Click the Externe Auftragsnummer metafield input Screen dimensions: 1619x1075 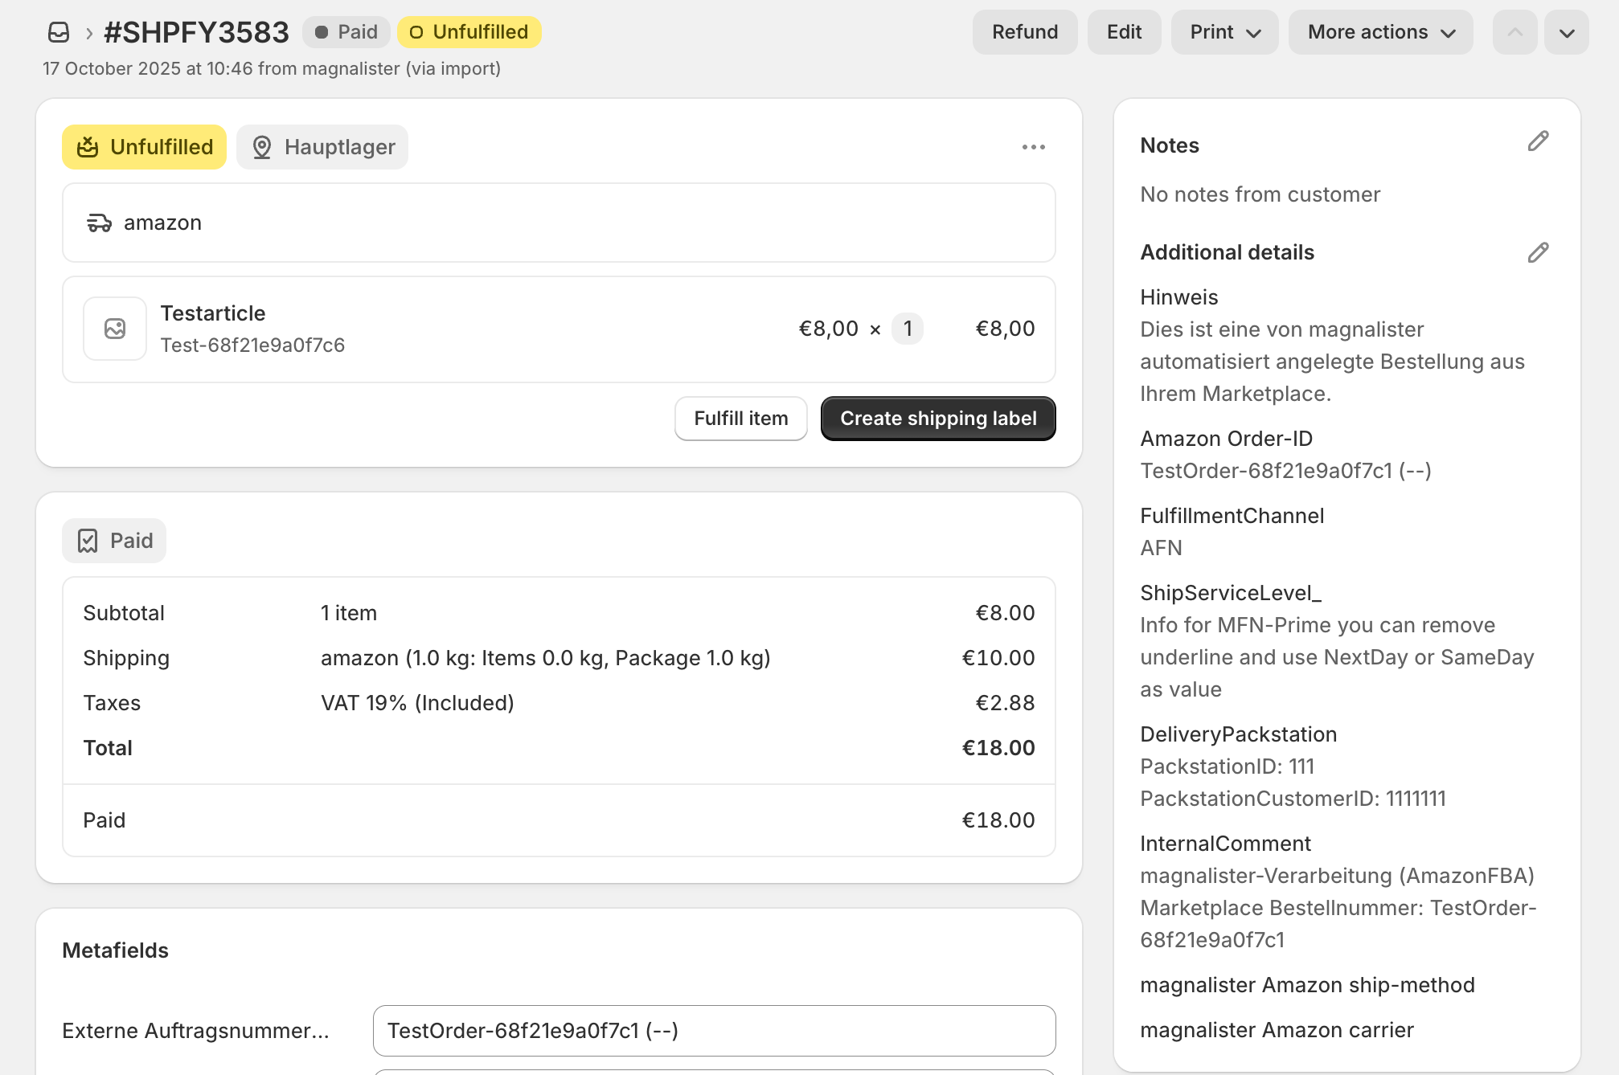[714, 1031]
